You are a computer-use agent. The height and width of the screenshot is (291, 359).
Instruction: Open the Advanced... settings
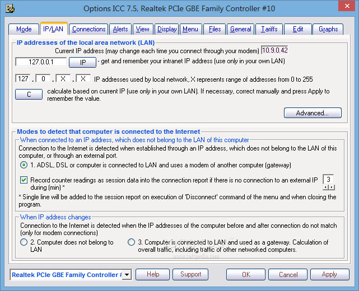click(x=313, y=113)
